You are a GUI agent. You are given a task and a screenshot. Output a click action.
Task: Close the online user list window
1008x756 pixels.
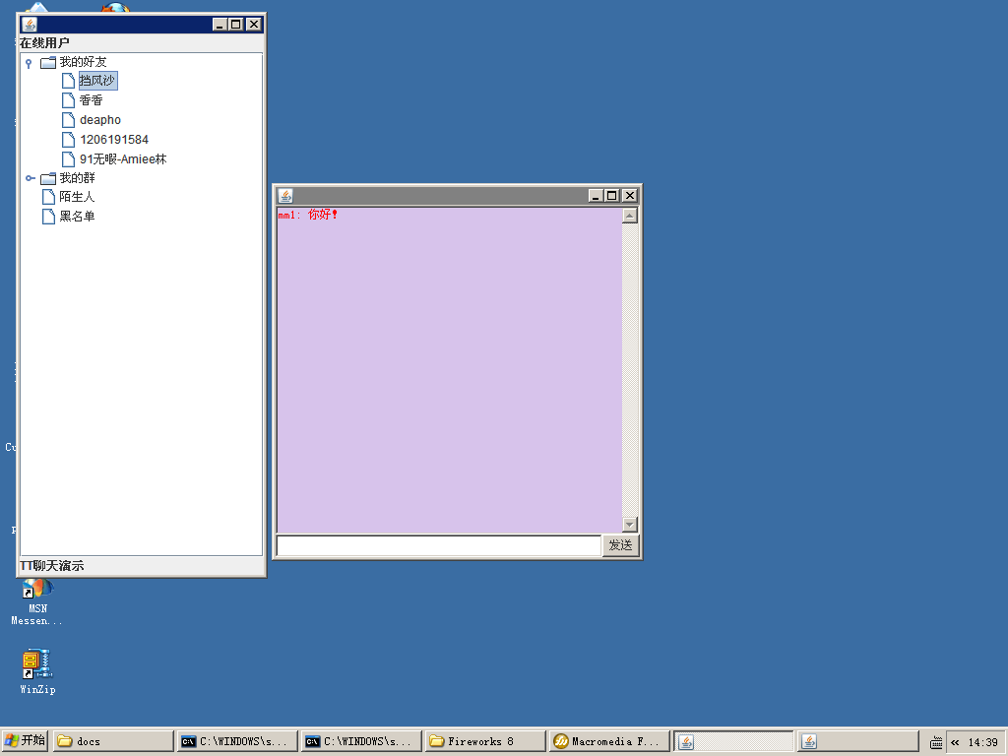(x=254, y=25)
